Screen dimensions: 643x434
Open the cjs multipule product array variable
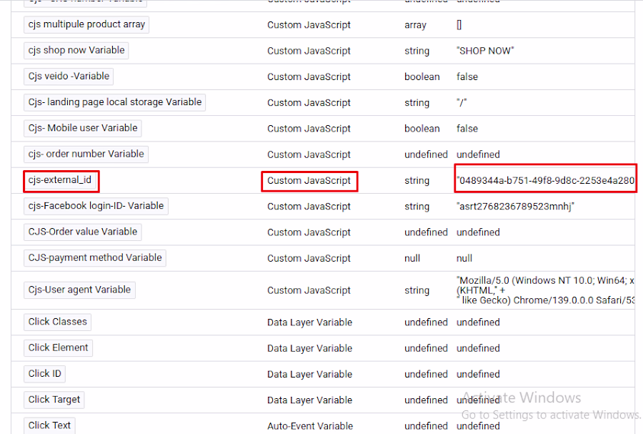pyautogui.click(x=86, y=24)
